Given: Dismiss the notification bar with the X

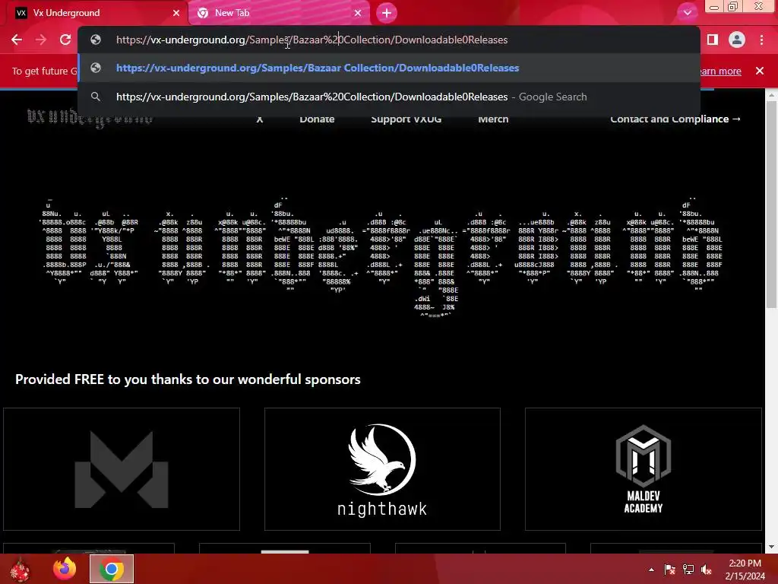Looking at the screenshot, I should click(760, 71).
